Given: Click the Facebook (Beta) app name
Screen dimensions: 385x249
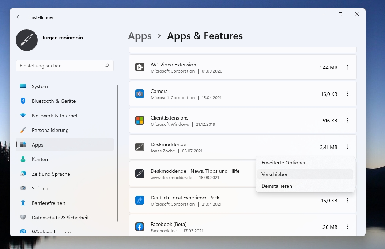Looking at the screenshot, I should (x=169, y=224).
